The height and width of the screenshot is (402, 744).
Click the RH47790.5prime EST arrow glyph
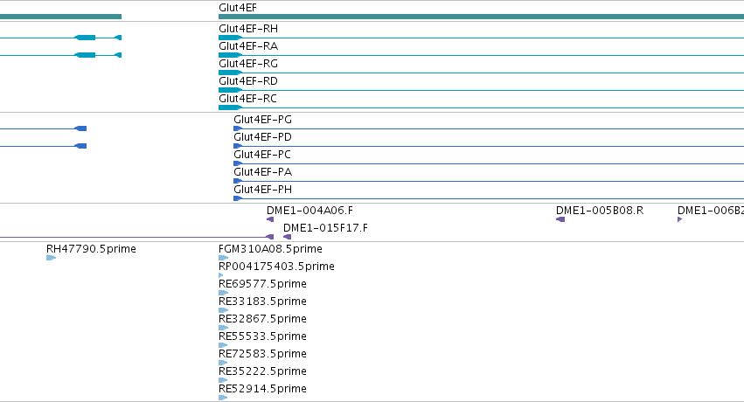point(52,258)
